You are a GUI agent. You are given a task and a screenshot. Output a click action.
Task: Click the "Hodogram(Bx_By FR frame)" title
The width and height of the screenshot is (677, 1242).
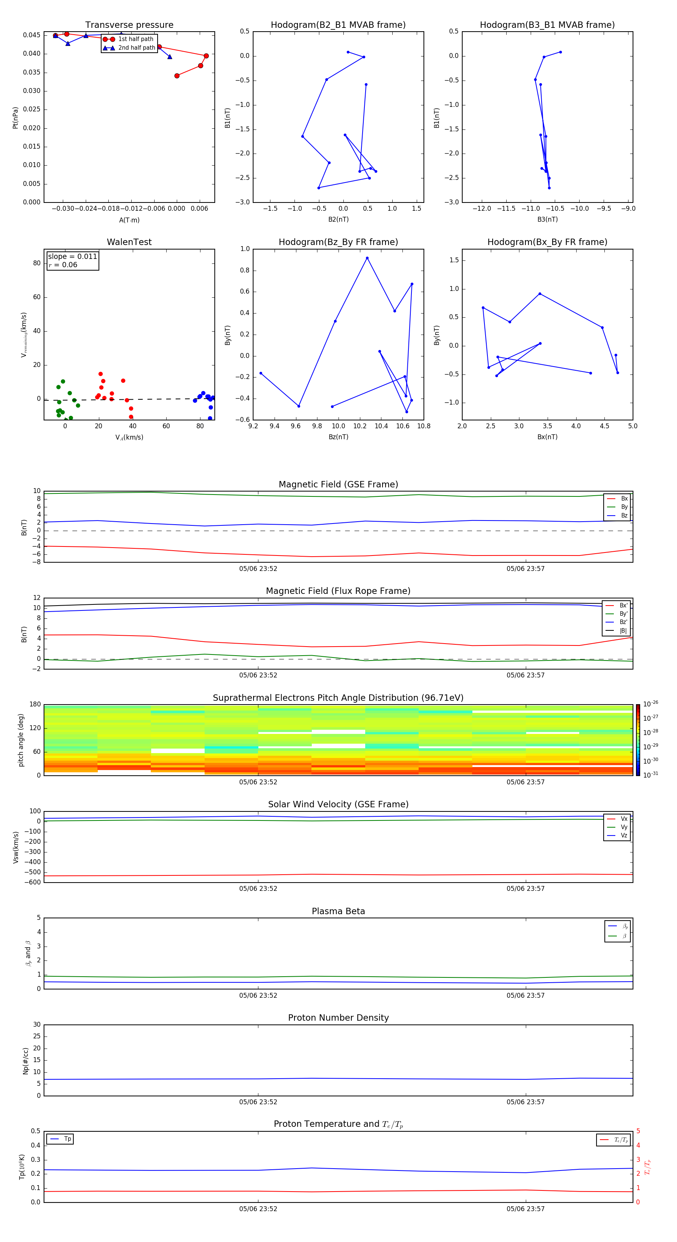tap(547, 242)
